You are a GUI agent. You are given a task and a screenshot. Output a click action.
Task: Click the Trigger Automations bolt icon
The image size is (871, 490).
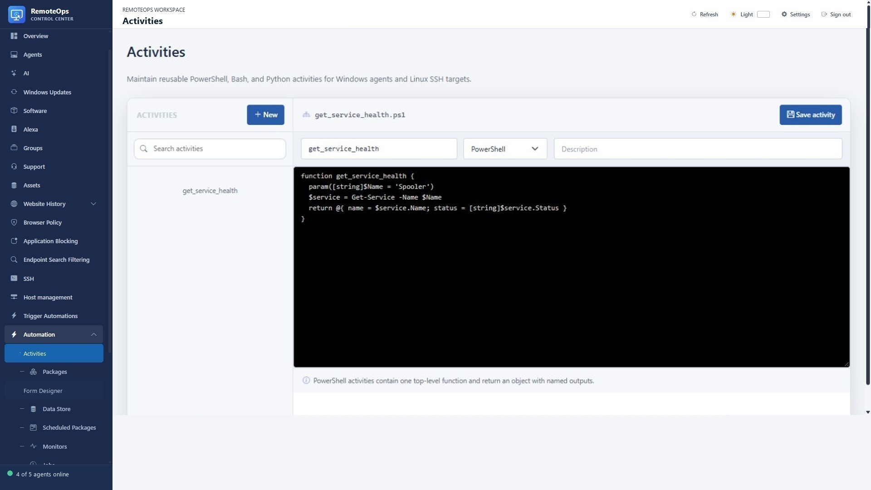click(x=14, y=316)
